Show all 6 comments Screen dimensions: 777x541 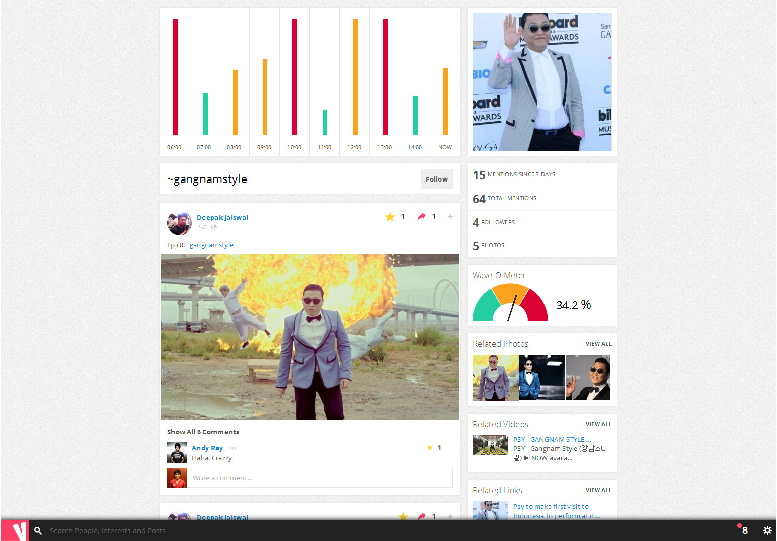[x=203, y=432]
